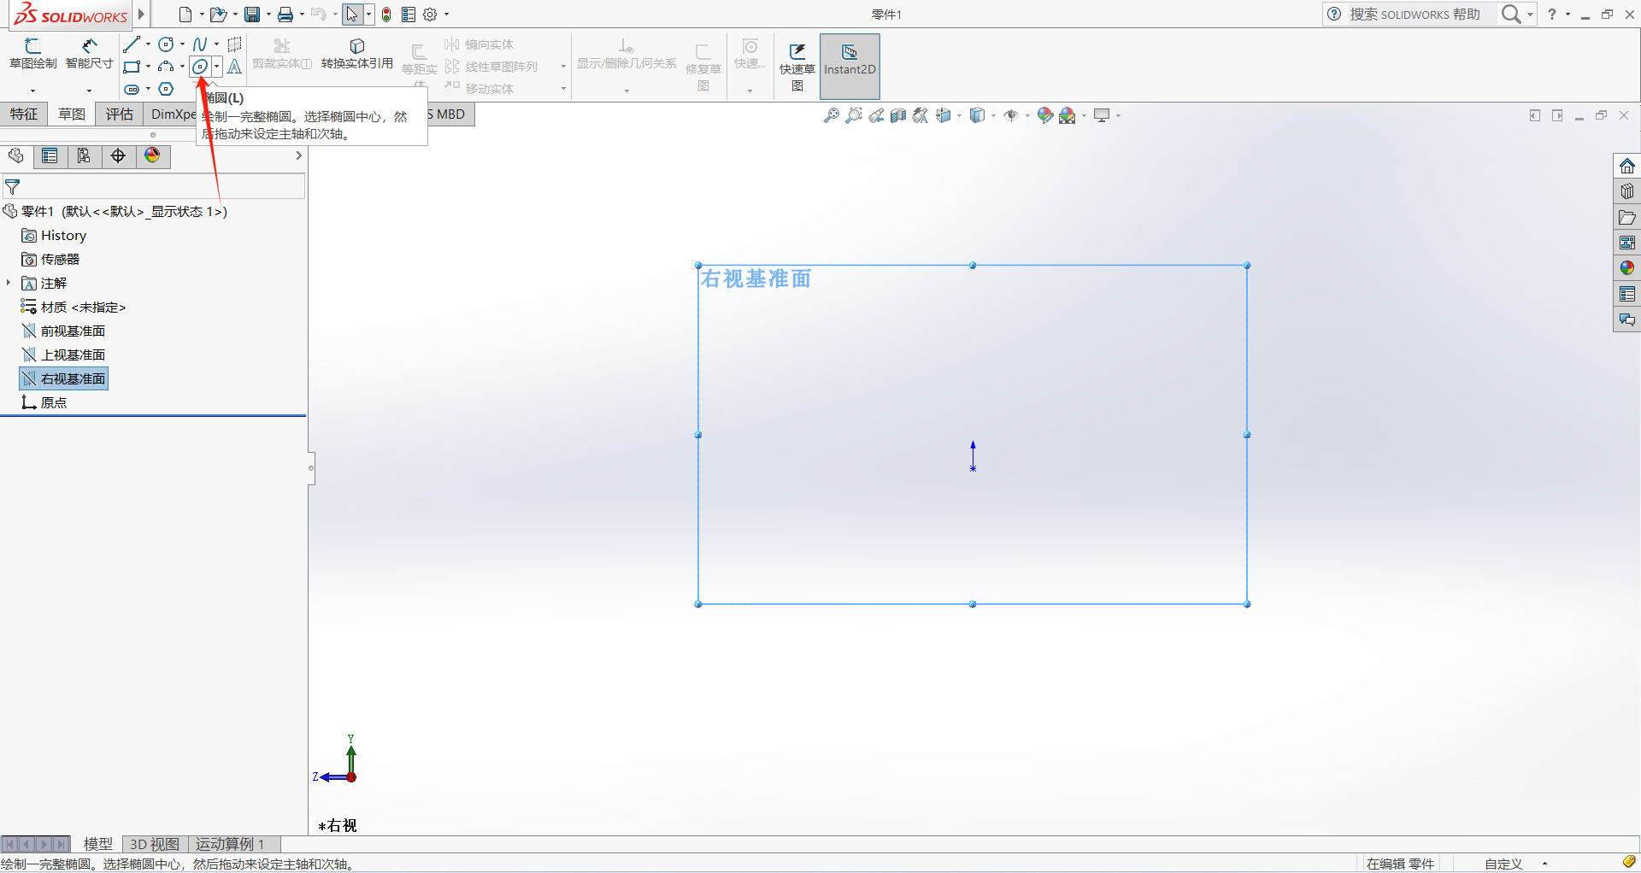1641x873 pixels.
Task: Open the Line tool dropdown arrow
Action: pos(148,44)
